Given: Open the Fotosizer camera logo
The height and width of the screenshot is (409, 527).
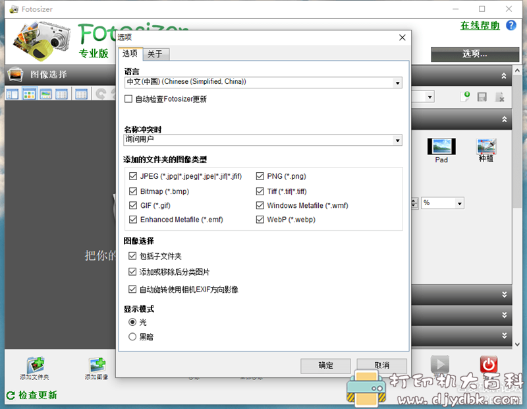Looking at the screenshot, I should tap(42, 40).
